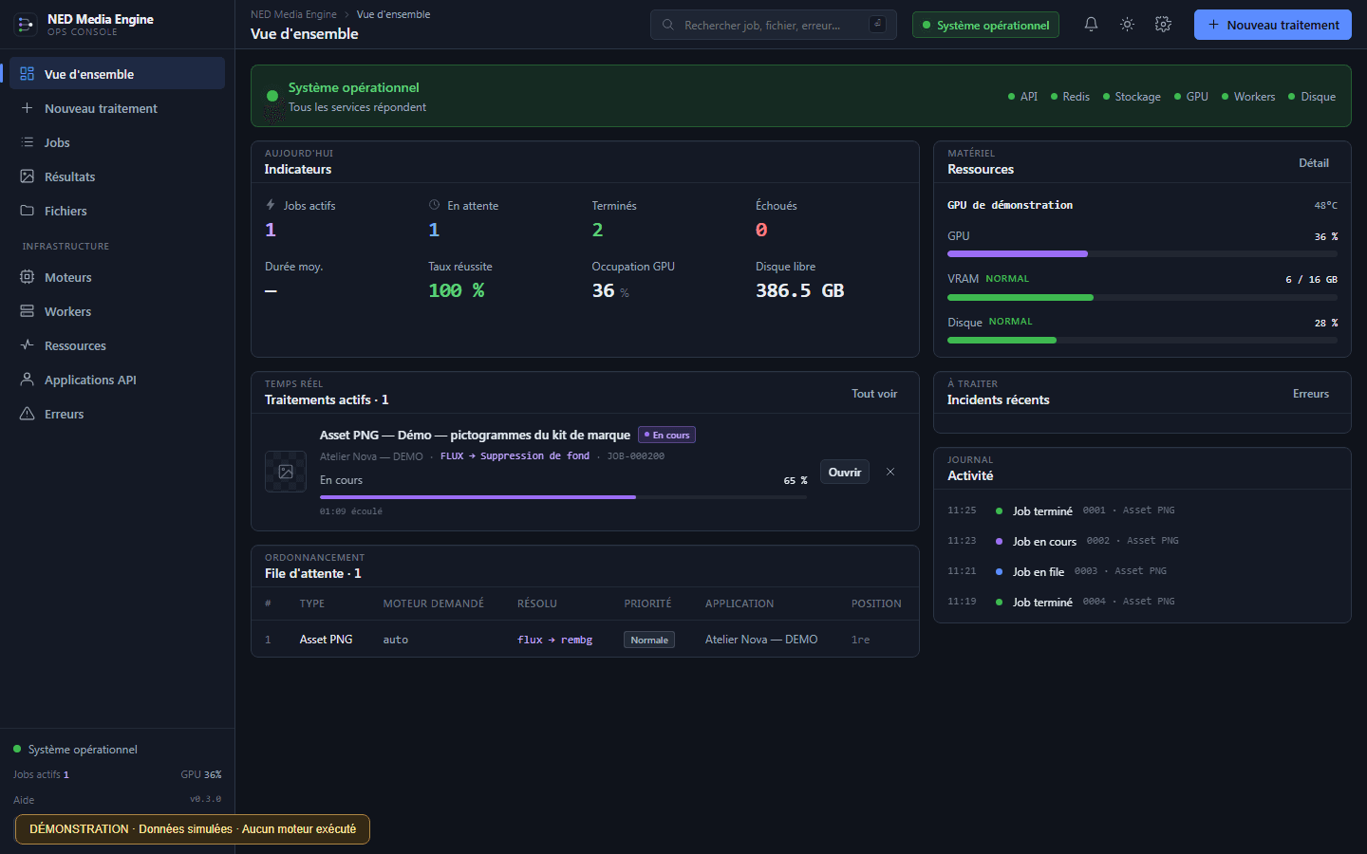Click the Système opérationnel status pill in header

click(985, 25)
